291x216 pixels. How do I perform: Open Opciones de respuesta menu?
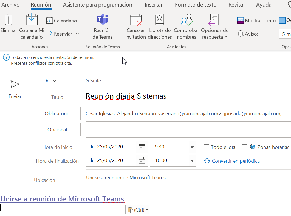coord(215,26)
